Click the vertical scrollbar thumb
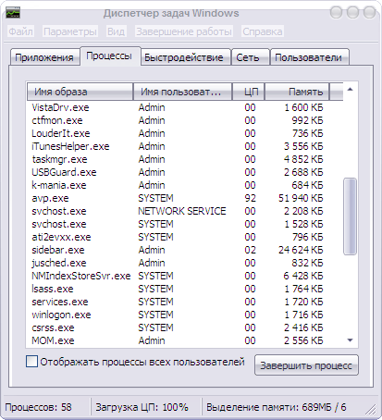Screen dimensions: 382x420 tap(350, 216)
